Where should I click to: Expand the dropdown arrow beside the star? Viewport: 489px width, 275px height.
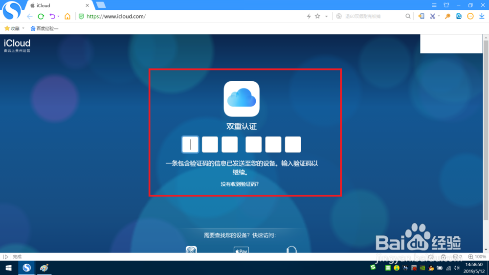click(326, 16)
